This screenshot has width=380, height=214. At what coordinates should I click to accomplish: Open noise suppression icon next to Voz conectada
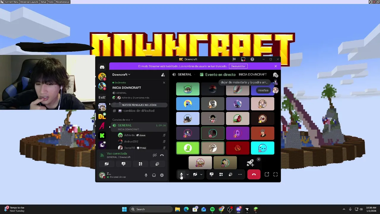(x=155, y=155)
